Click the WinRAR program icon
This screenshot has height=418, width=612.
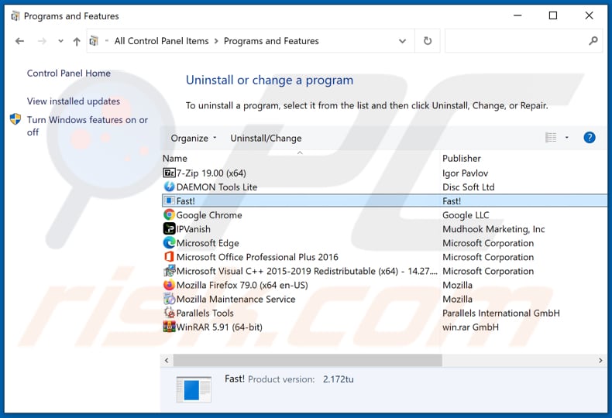170,327
